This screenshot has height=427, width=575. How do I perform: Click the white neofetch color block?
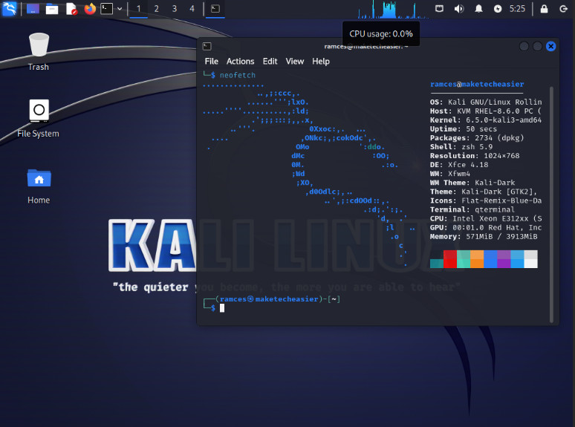530,259
